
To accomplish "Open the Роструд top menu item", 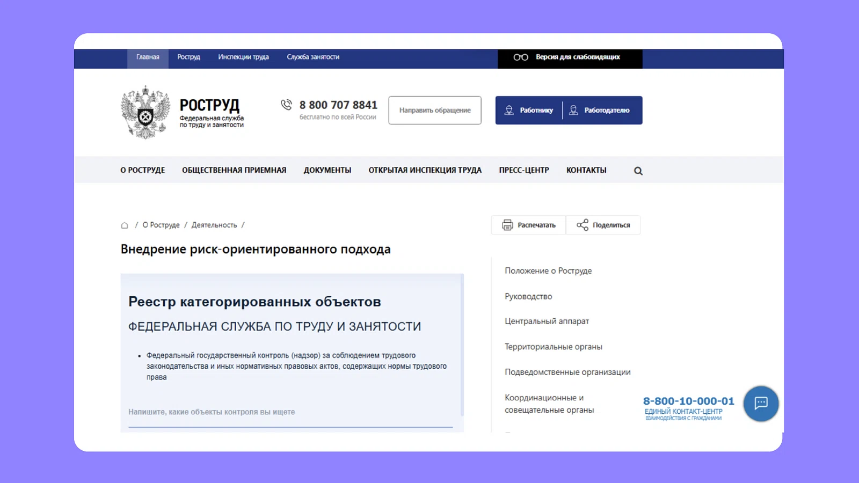I will [188, 57].
